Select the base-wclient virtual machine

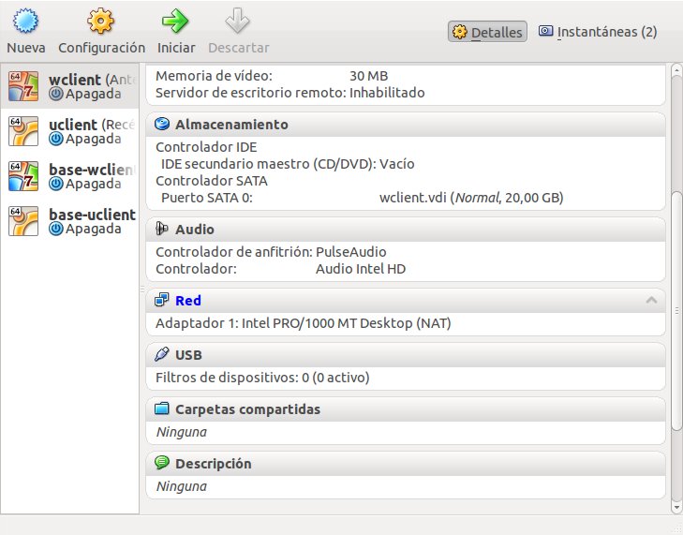coord(69,175)
